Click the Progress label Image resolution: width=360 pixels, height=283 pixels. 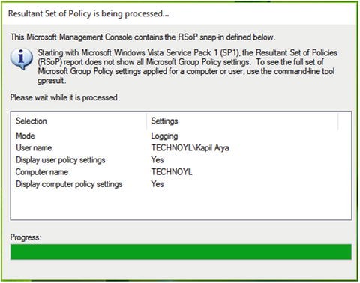(x=25, y=237)
